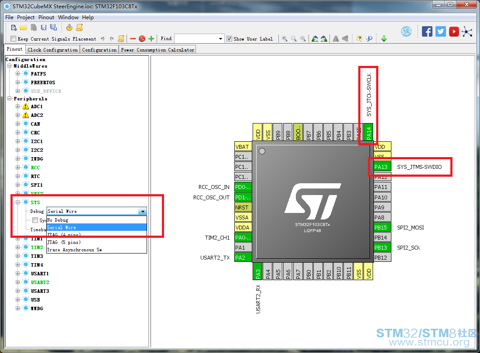Toggle Keep Current Signals Placement checkbox

pyautogui.click(x=13, y=38)
